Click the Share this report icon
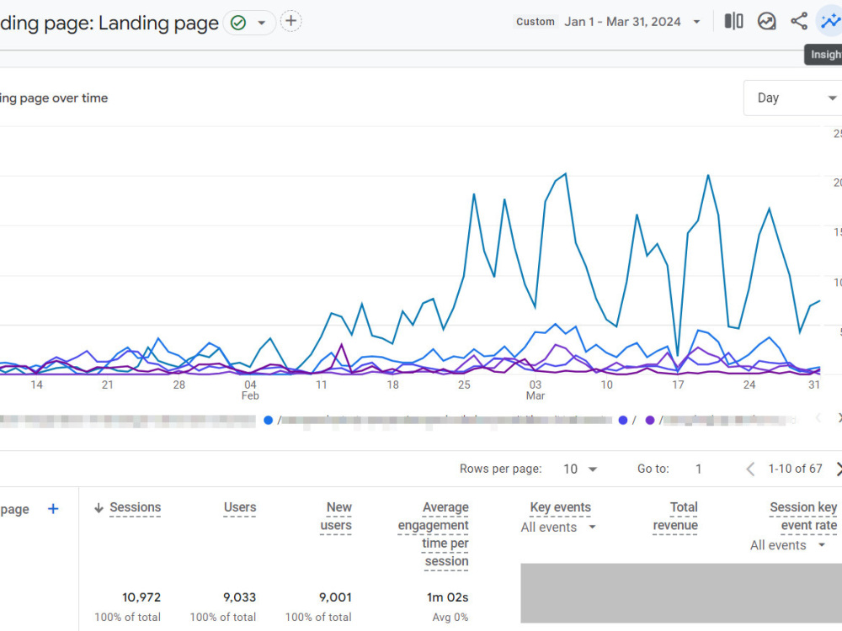This screenshot has width=842, height=631. click(799, 22)
